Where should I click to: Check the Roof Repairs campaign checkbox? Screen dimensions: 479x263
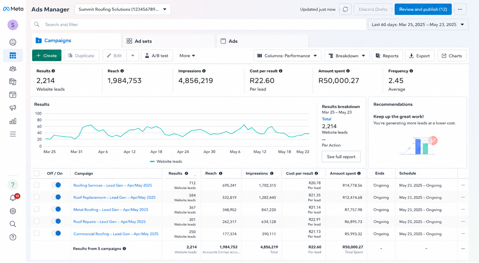(x=36, y=221)
